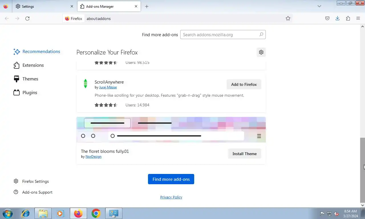Open Themes category
The width and height of the screenshot is (365, 219).
(26, 79)
